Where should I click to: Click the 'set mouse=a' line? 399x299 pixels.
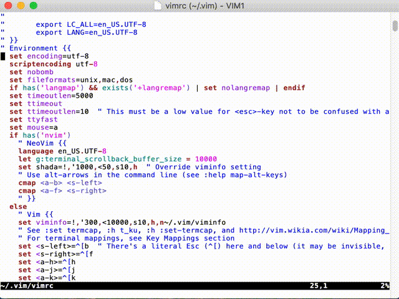pos(34,127)
